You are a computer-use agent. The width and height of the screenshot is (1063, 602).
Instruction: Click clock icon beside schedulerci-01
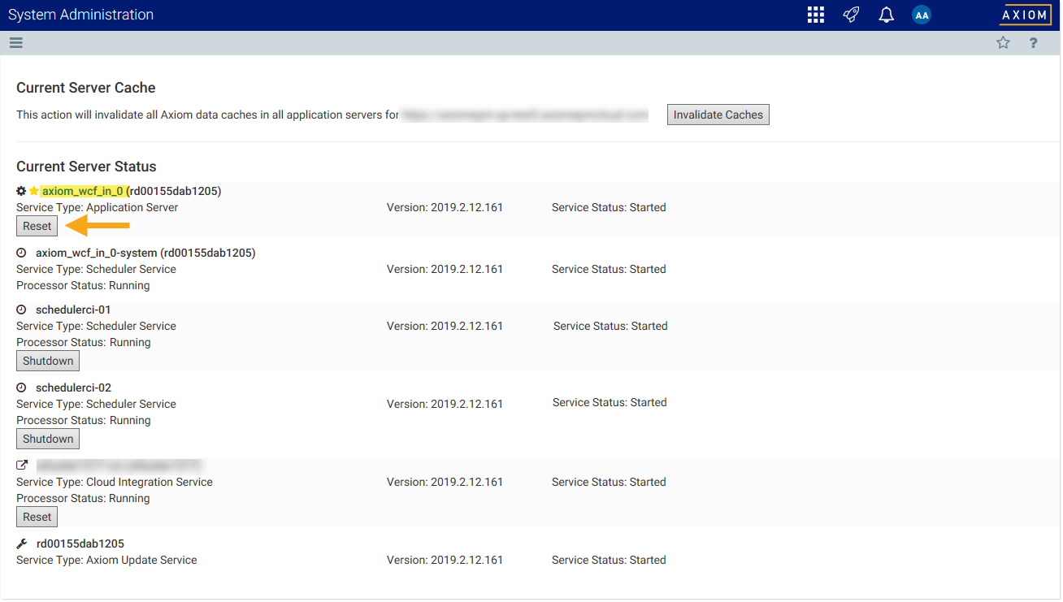22,310
